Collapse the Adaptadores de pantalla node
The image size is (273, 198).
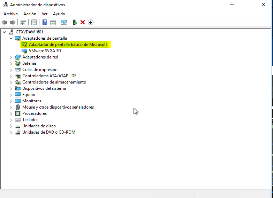click(x=11, y=38)
